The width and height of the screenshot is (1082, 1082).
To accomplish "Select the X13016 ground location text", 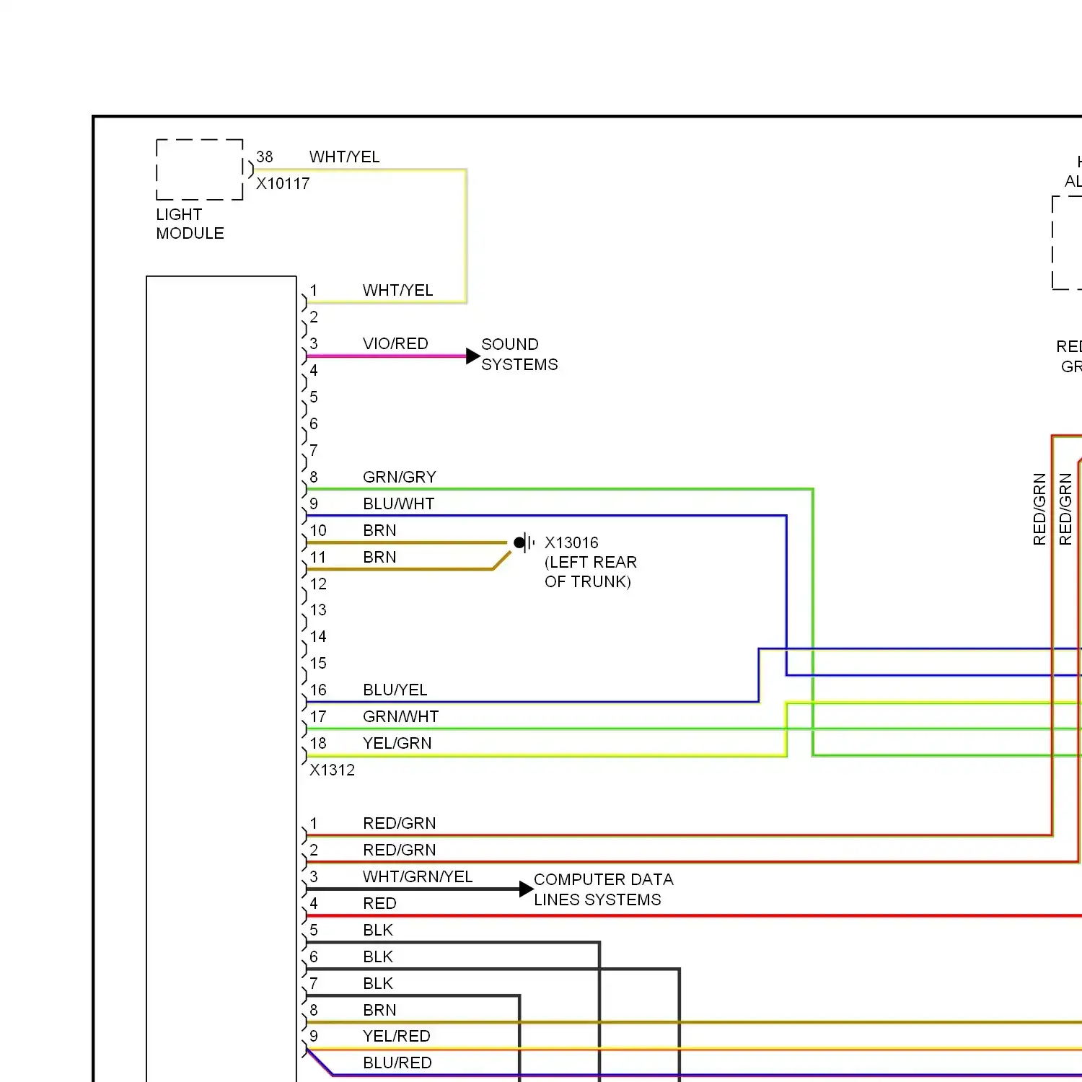I will [x=591, y=562].
